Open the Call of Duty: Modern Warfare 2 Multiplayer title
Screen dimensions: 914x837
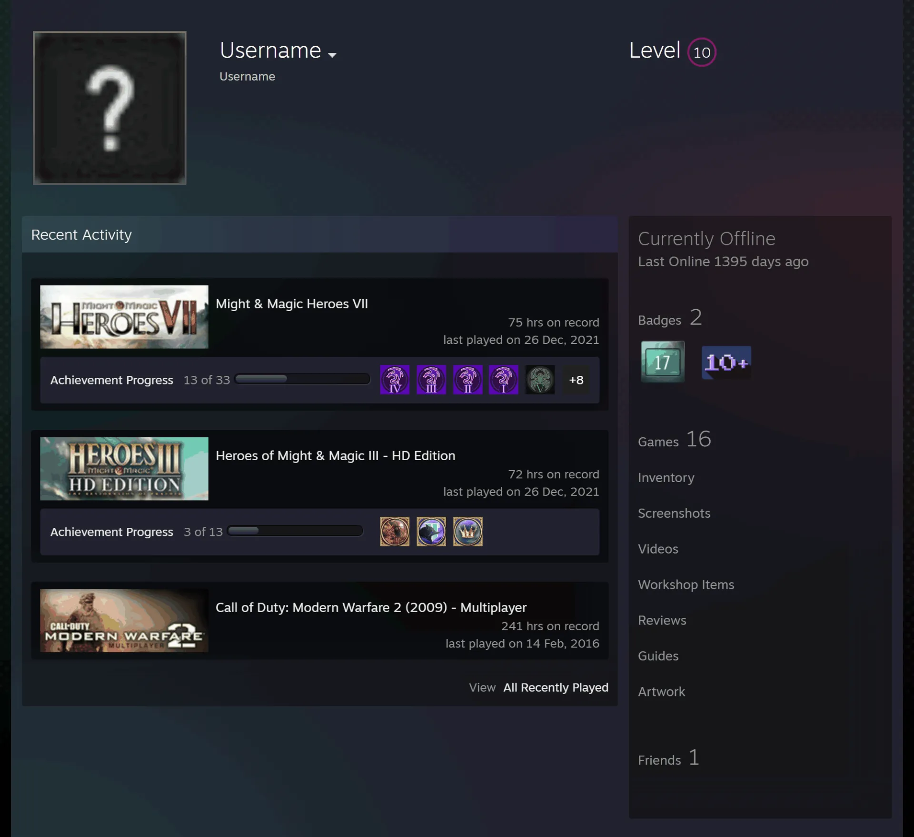point(371,607)
